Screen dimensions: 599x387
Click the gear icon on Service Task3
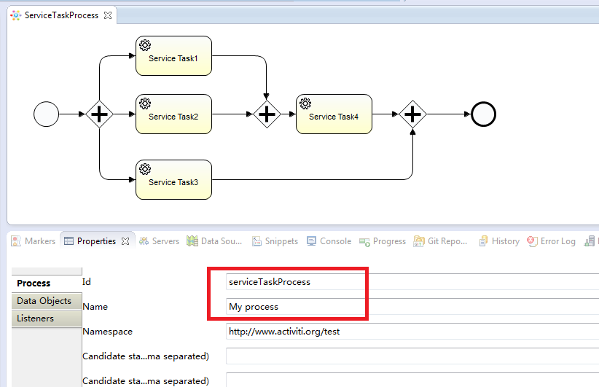click(145, 169)
